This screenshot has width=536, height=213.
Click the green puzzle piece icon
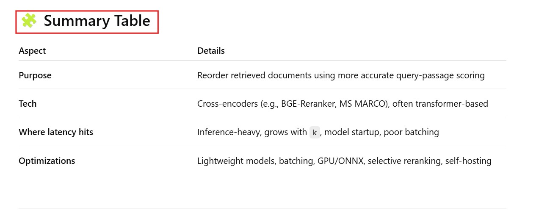click(x=29, y=21)
